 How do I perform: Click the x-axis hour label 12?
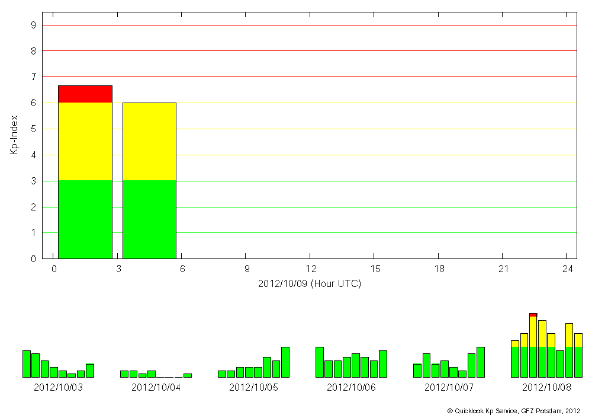point(311,269)
